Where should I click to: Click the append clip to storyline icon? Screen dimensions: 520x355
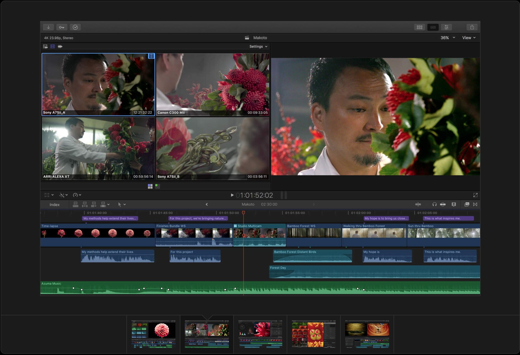point(94,204)
